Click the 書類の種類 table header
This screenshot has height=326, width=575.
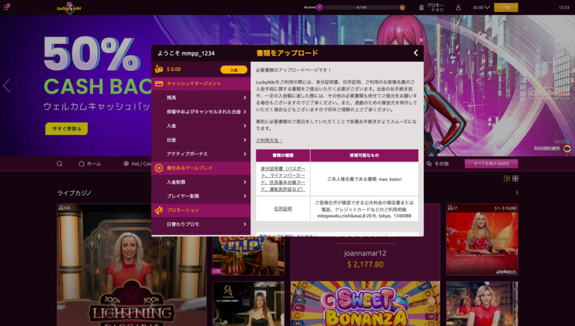283,155
